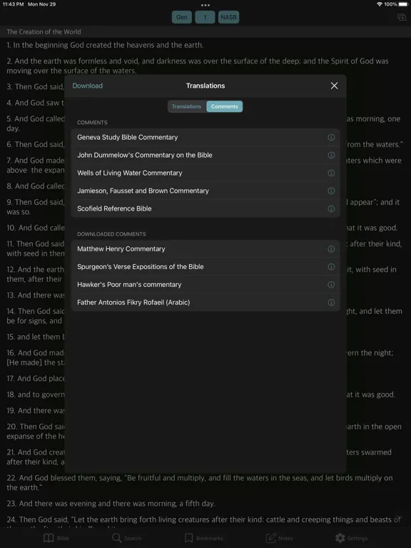The width and height of the screenshot is (411, 548).
Task: Close the Translations dialog
Action: pyautogui.click(x=334, y=86)
